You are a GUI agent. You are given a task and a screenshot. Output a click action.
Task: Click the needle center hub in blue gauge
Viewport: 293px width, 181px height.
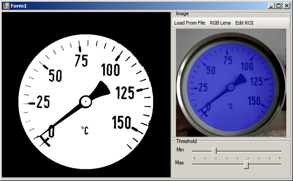point(230,86)
